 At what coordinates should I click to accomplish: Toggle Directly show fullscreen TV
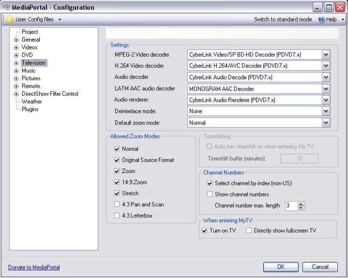249,231
